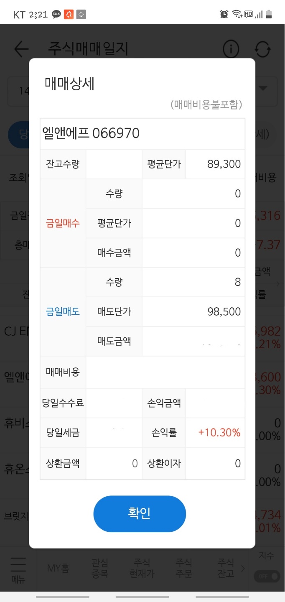This screenshot has height=602, width=285.
Task: Tap the KakaoTalk notification icon
Action: (x=56, y=15)
